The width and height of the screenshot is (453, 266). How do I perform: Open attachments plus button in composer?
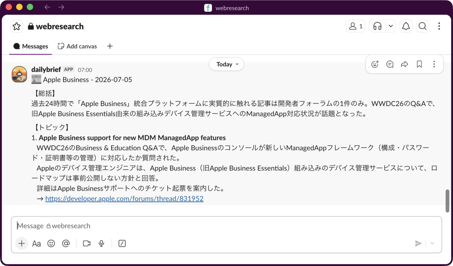coord(22,244)
